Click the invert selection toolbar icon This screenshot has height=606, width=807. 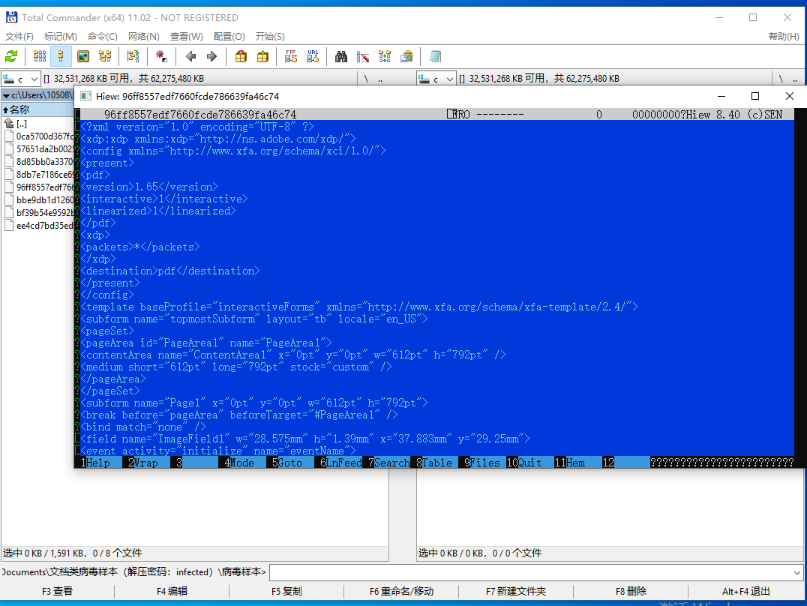(x=133, y=57)
